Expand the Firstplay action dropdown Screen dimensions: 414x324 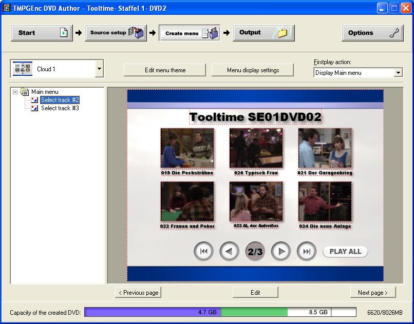(398, 72)
